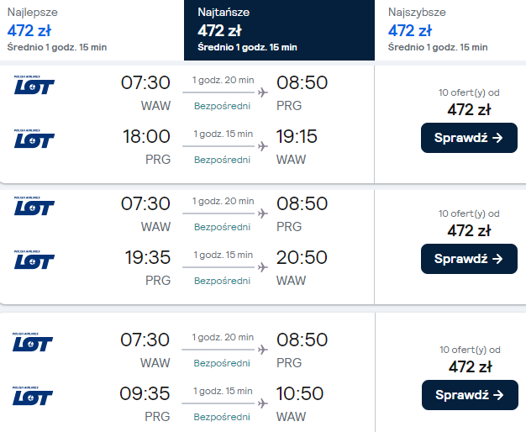Click the airplane icon on the 09:35–10:50 leg

coord(262,403)
